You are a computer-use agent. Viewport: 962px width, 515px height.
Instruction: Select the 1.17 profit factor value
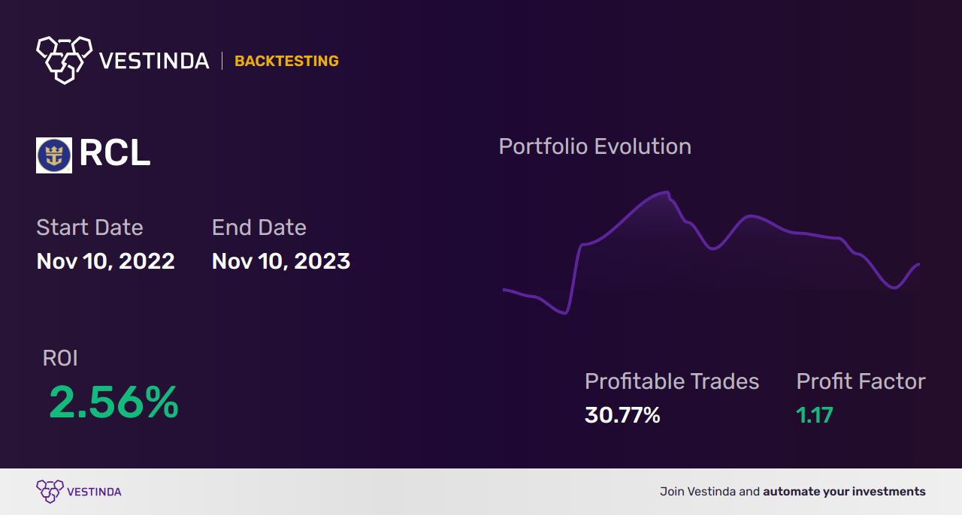(x=815, y=414)
